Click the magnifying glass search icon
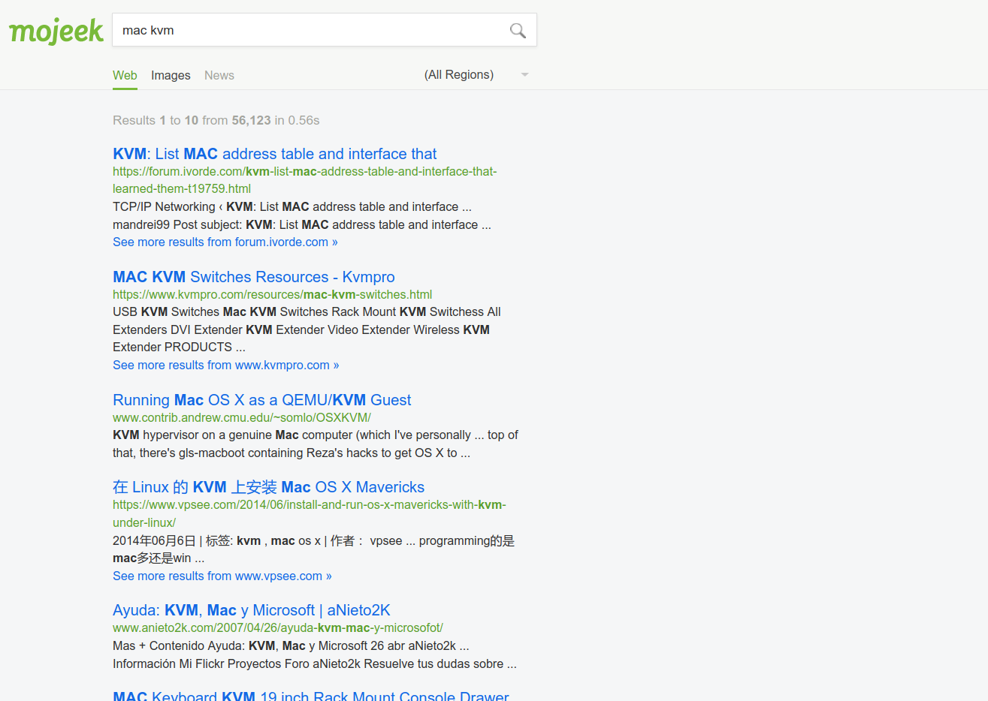The height and width of the screenshot is (701, 988). (518, 30)
